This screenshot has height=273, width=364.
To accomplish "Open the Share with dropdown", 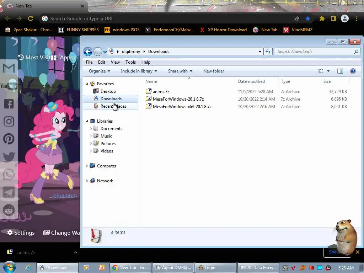I will (x=180, y=71).
